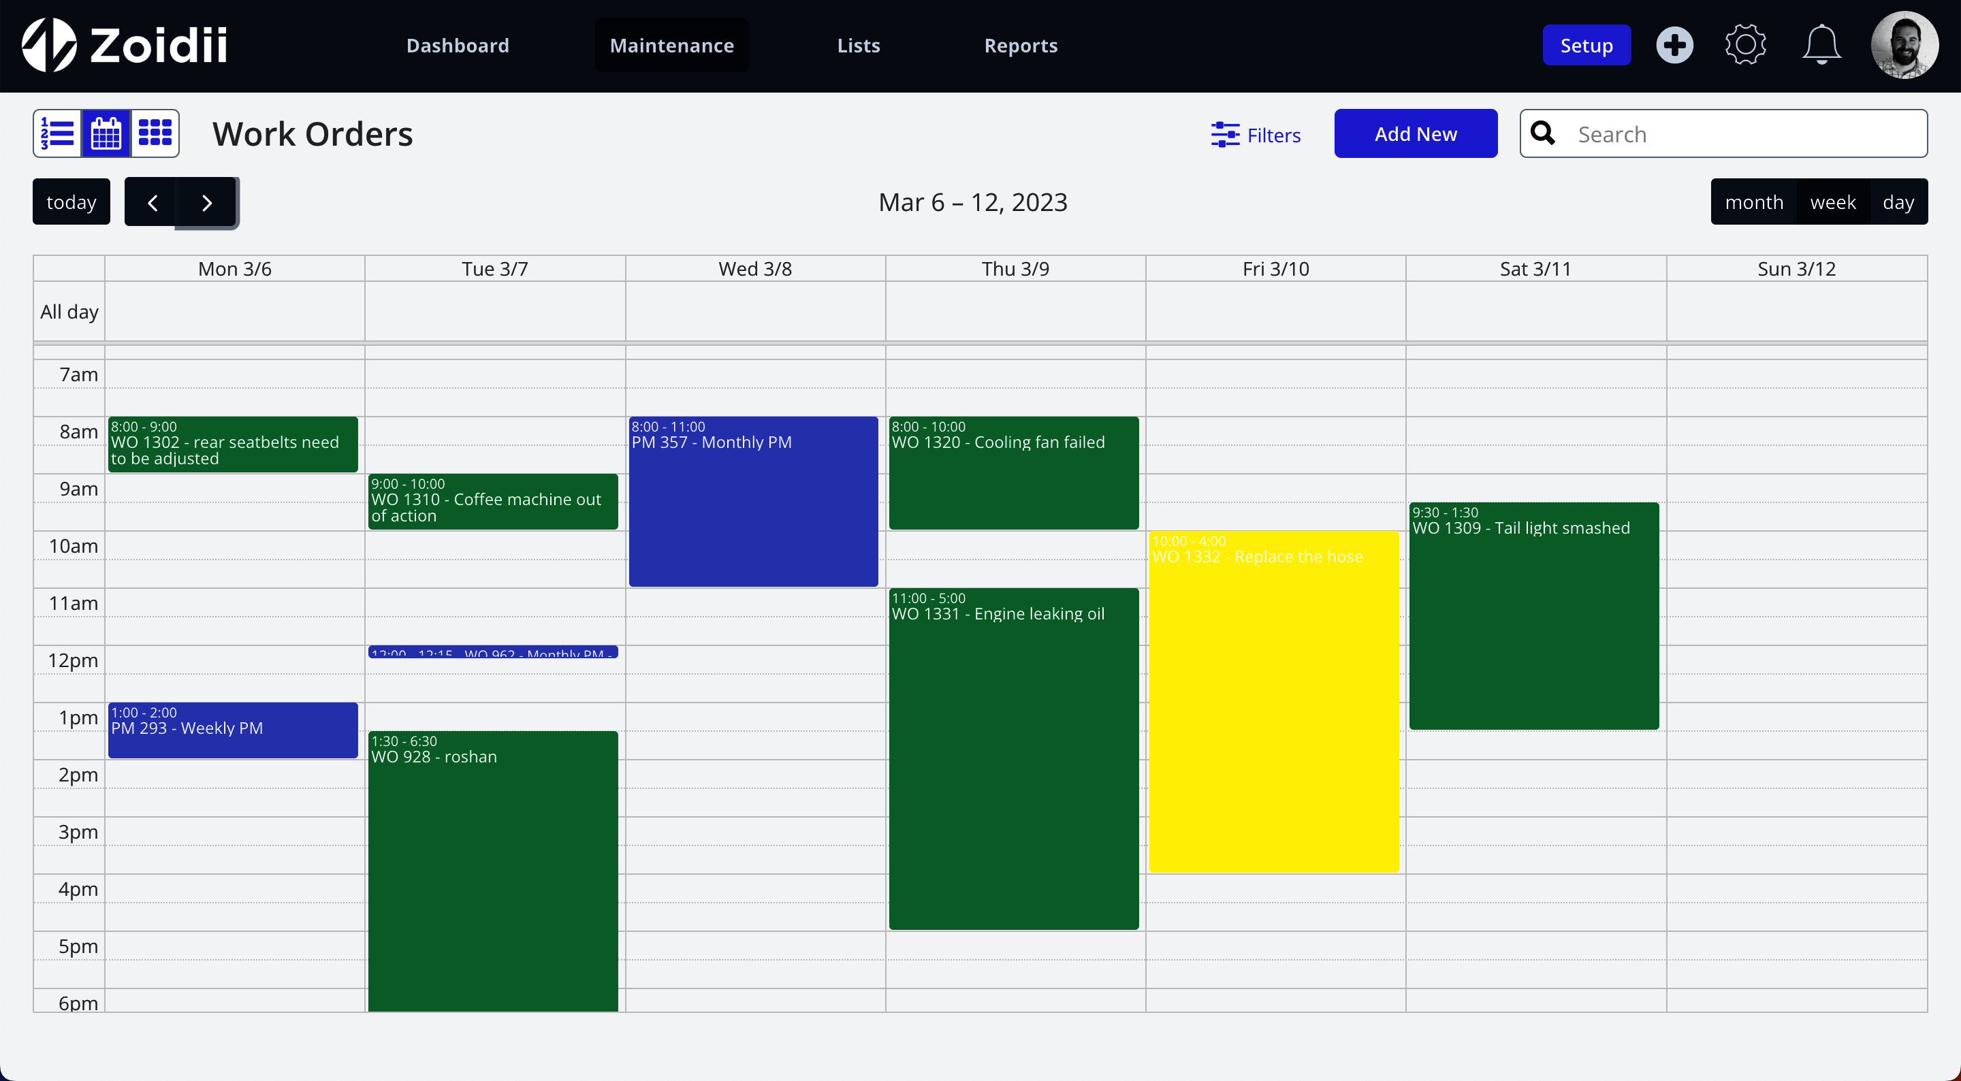The width and height of the screenshot is (1961, 1081).
Task: Switch to list view icon
Action: coord(58,134)
